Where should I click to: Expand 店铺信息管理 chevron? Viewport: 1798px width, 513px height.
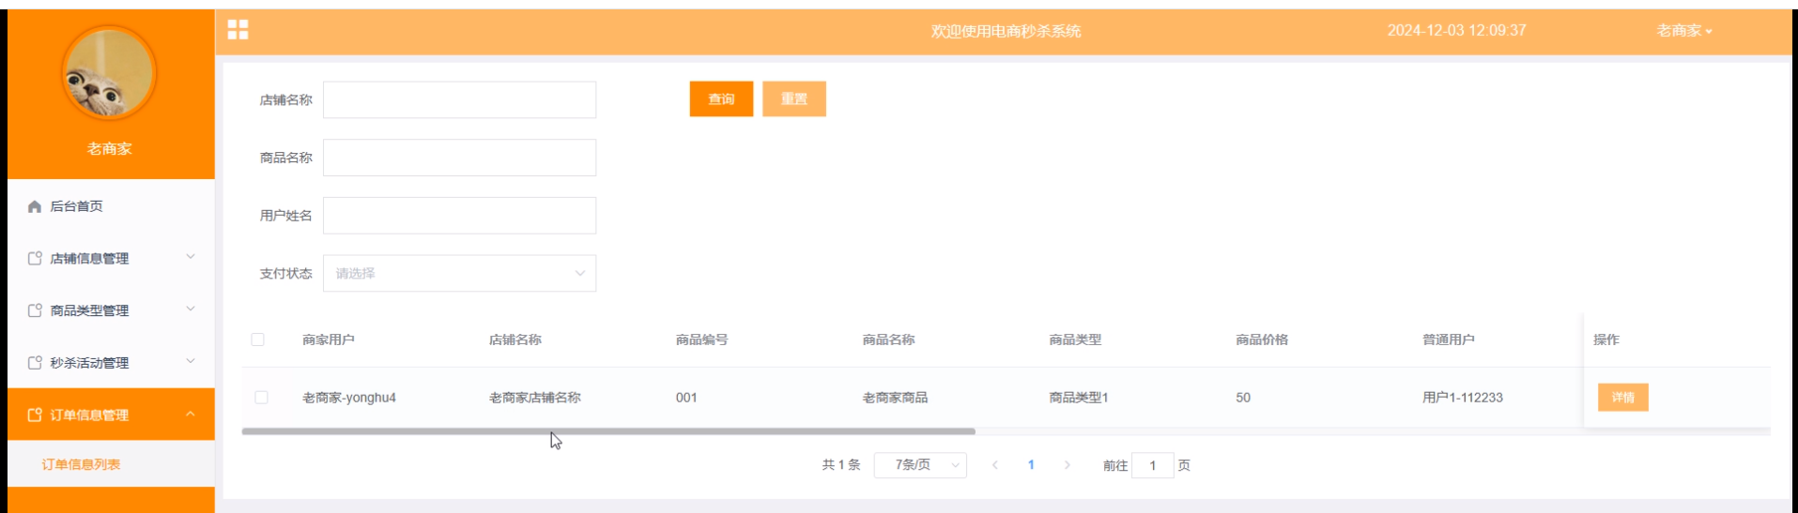[x=191, y=257]
